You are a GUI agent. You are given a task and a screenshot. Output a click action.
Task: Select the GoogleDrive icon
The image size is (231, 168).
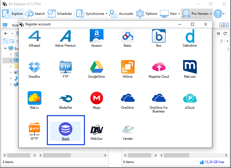click(96, 67)
